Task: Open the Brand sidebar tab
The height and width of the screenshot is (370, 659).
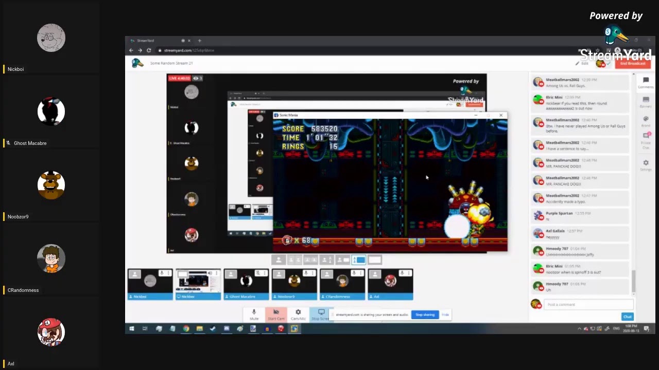Action: coord(646,121)
